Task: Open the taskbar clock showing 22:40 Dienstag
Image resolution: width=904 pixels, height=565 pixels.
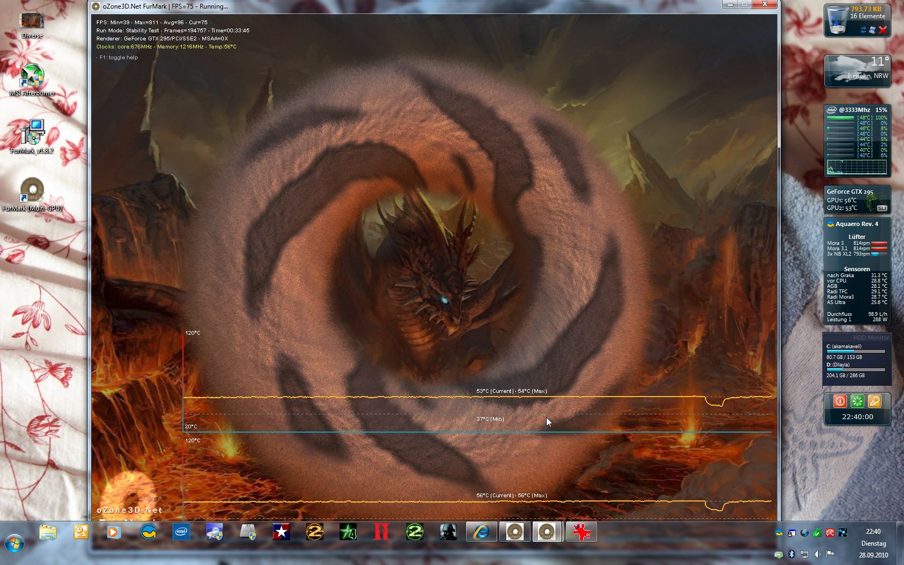Action: point(873,543)
